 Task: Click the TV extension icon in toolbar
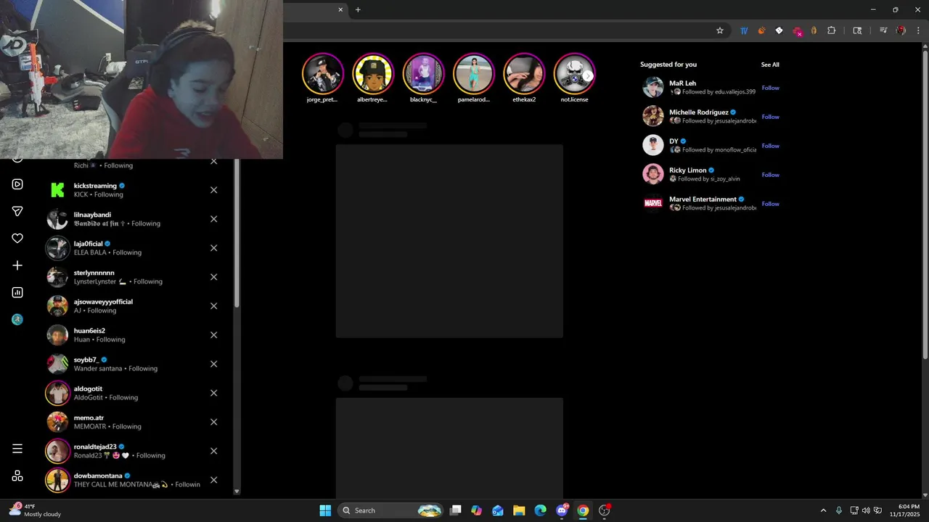(744, 30)
